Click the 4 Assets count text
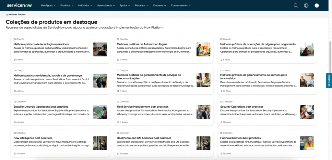The image size is (332, 160). point(20,122)
